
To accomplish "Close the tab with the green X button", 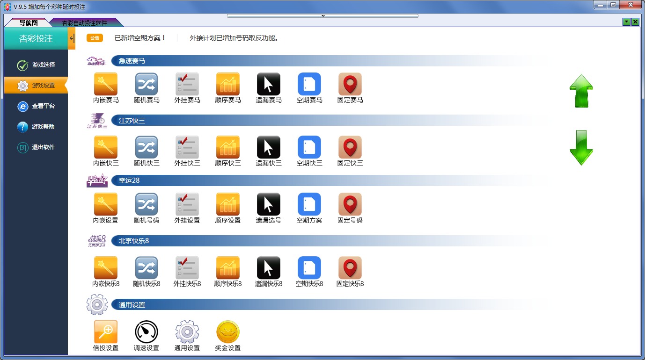I will click(635, 22).
